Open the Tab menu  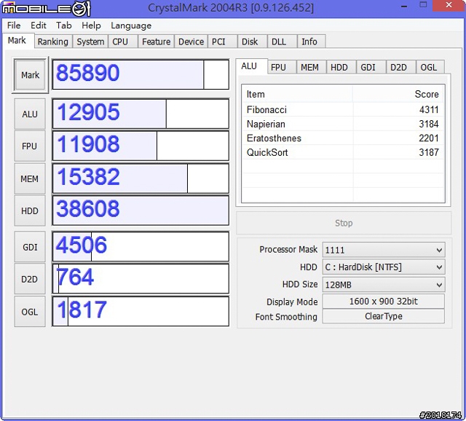coord(64,25)
